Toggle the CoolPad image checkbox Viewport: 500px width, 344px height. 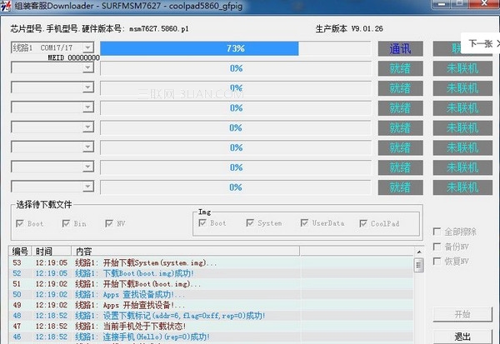[363, 223]
